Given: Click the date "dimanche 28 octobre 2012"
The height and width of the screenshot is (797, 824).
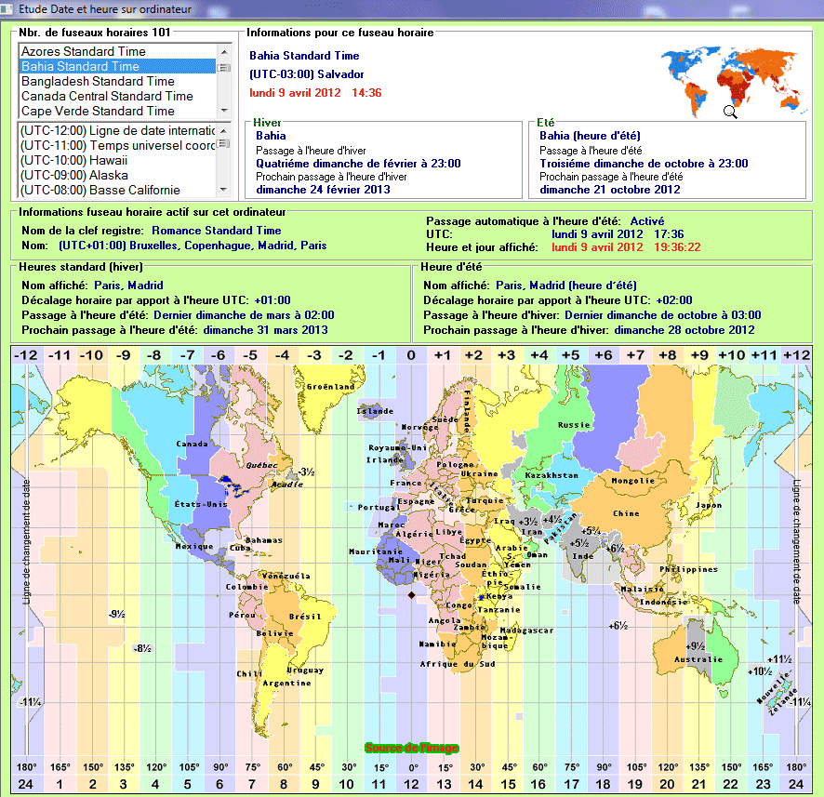Looking at the screenshot, I should (684, 330).
